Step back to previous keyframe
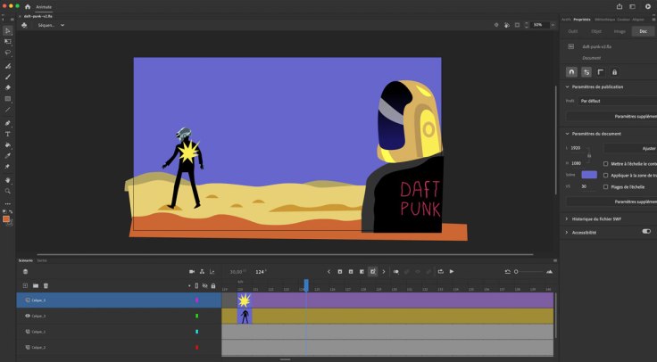Screen dimensions: 657x362 (x=328, y=272)
